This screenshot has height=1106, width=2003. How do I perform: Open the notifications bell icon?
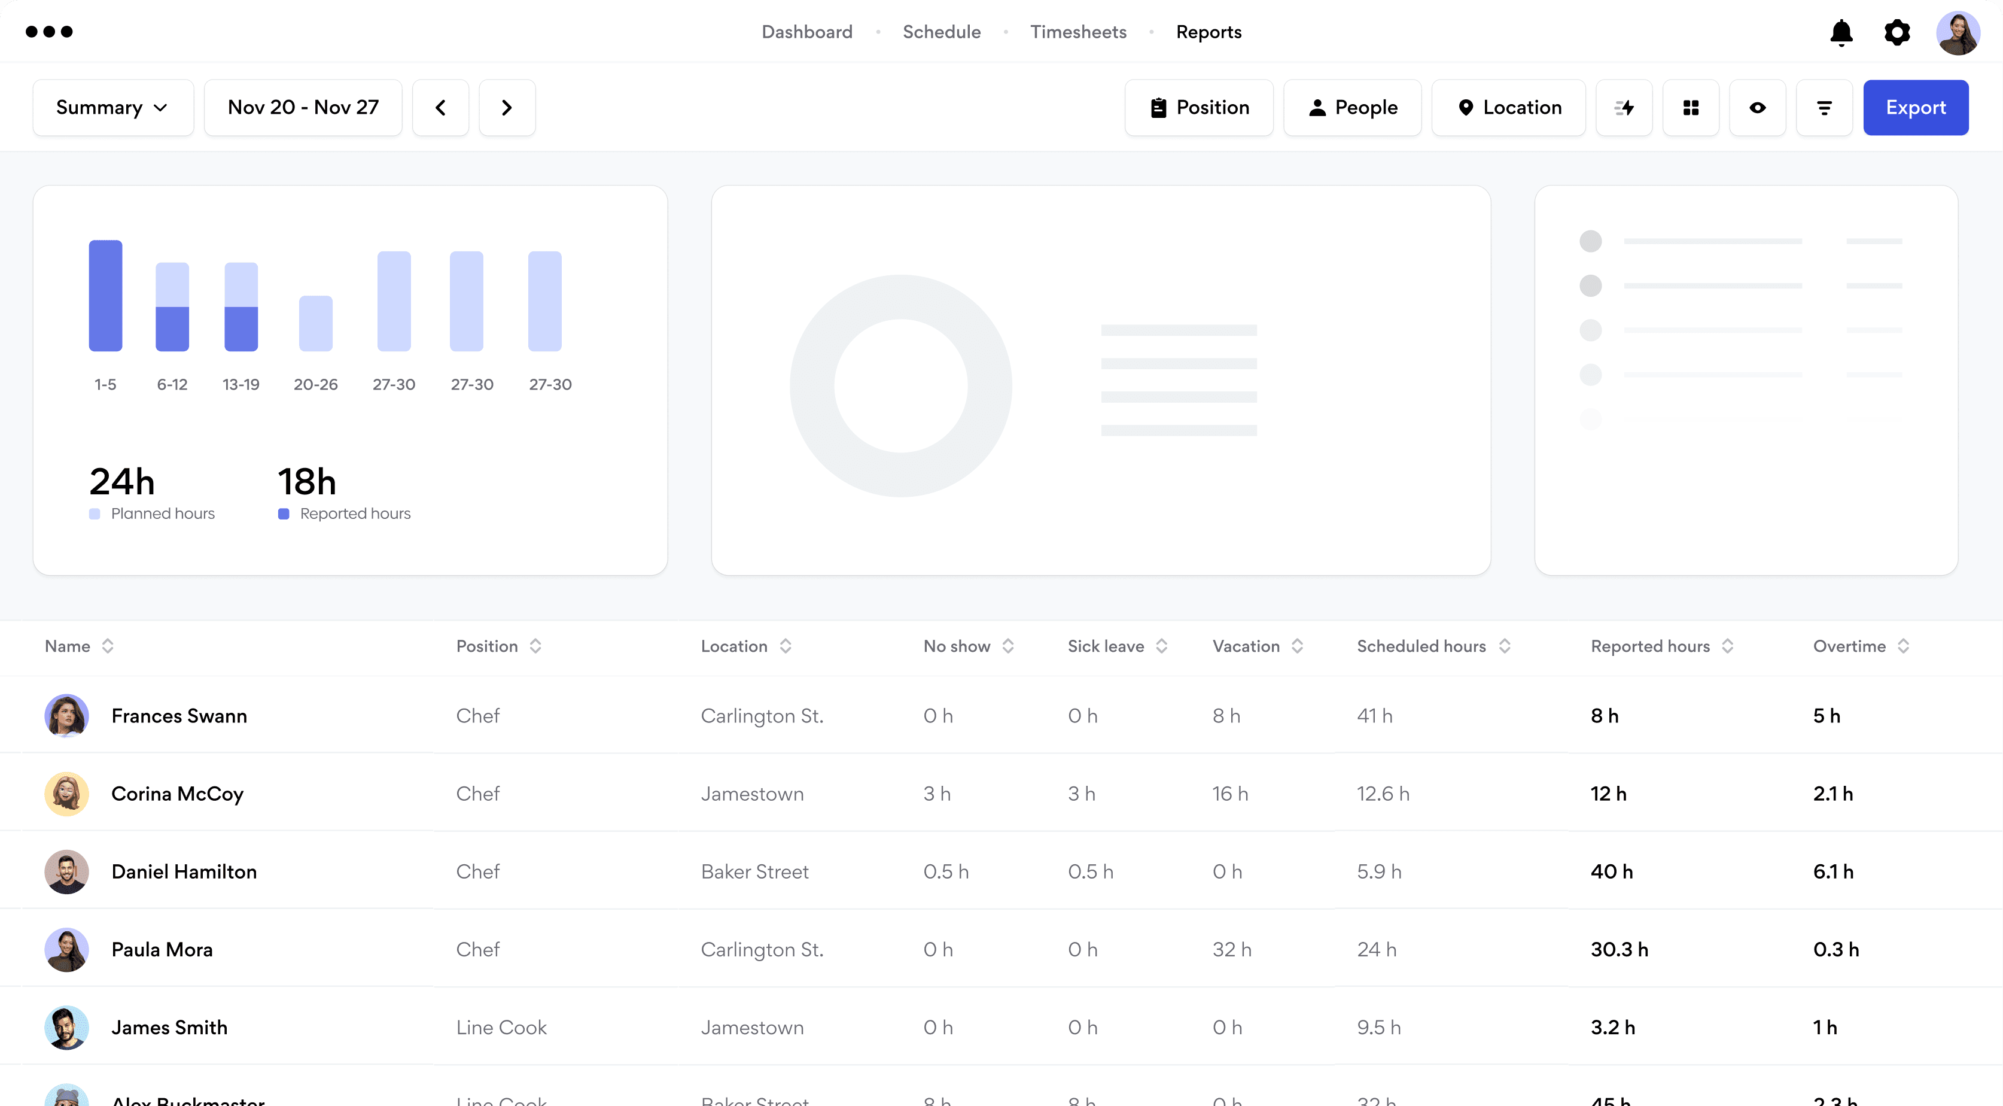pos(1840,33)
